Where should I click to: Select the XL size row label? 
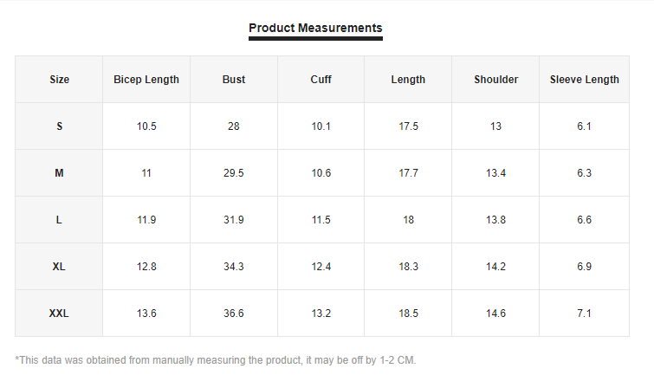(59, 267)
